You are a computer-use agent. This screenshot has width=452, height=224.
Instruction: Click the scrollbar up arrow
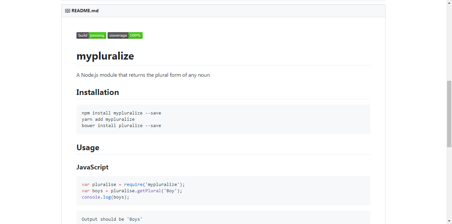(449, 3)
